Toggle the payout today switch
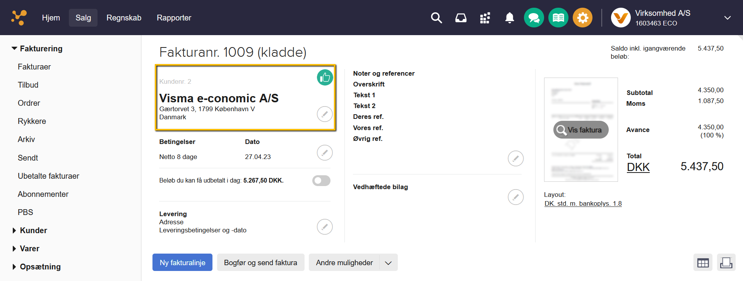Viewport: 743px width, 281px height. pos(321,181)
